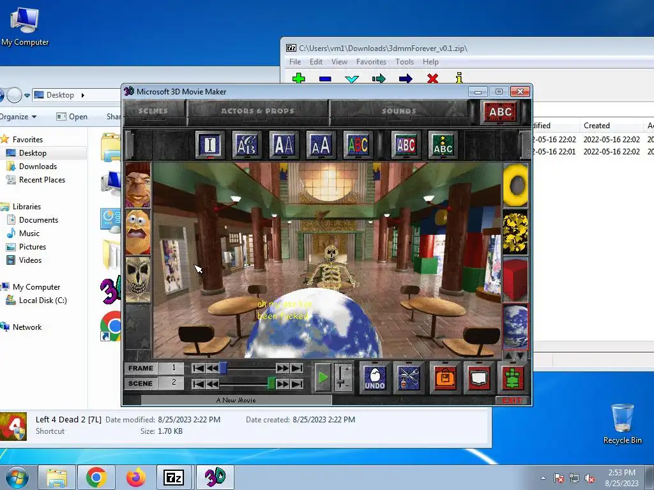Jump to first frame button
This screenshot has width=654, height=490.
(198, 368)
